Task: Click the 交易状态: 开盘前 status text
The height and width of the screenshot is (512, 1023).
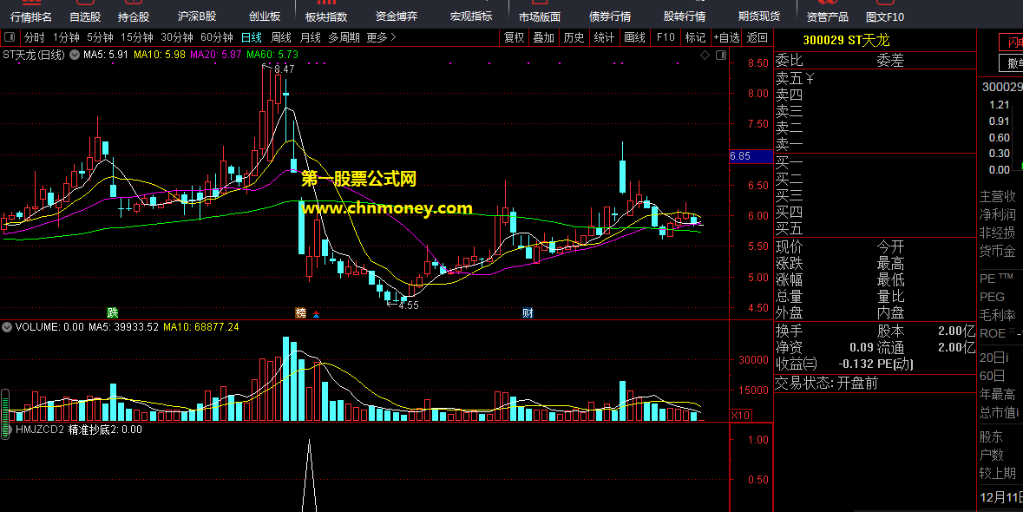Action: (827, 384)
